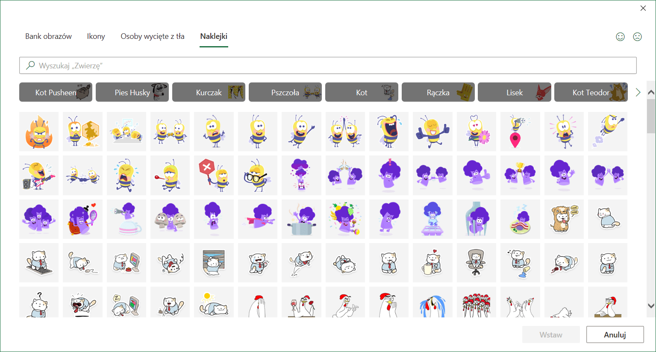Click the Wyszukaj search field
The image size is (656, 352).
[x=328, y=65]
